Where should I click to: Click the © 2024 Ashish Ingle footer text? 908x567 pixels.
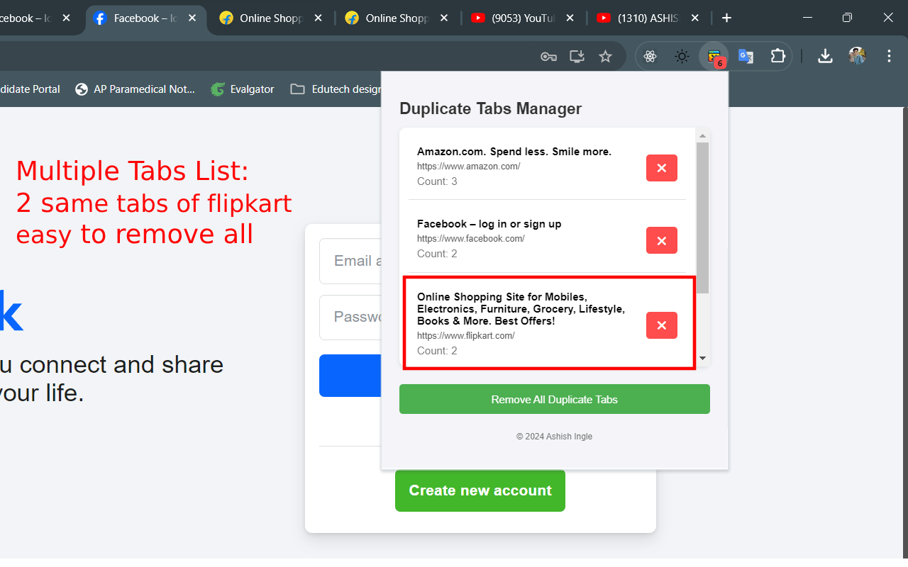click(554, 437)
